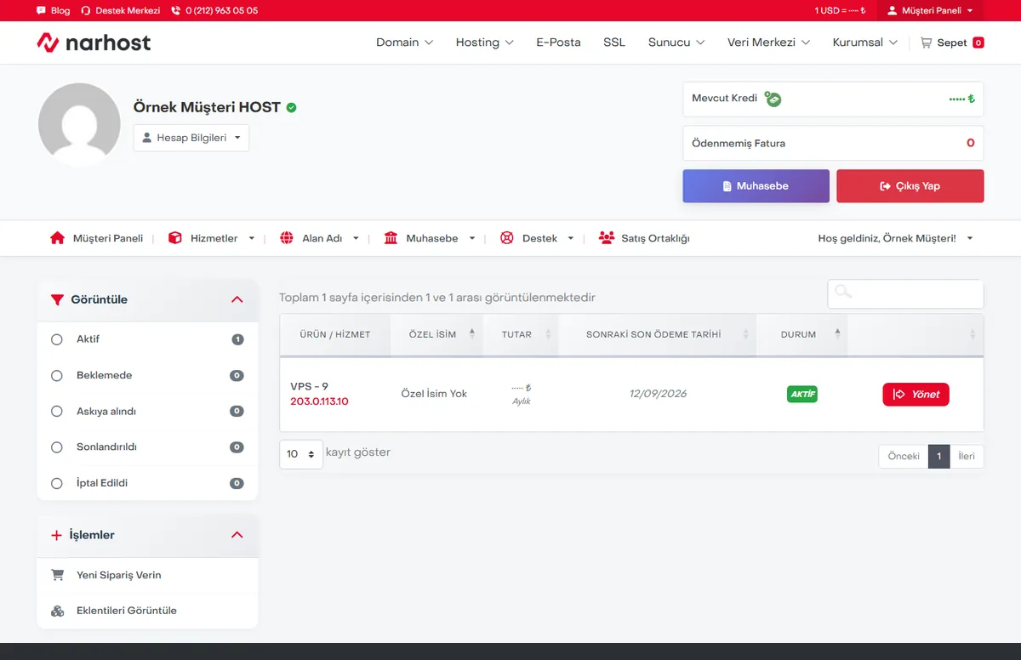Click the Yeni Sipariş Verin link
The image size is (1021, 660).
pyautogui.click(x=119, y=575)
